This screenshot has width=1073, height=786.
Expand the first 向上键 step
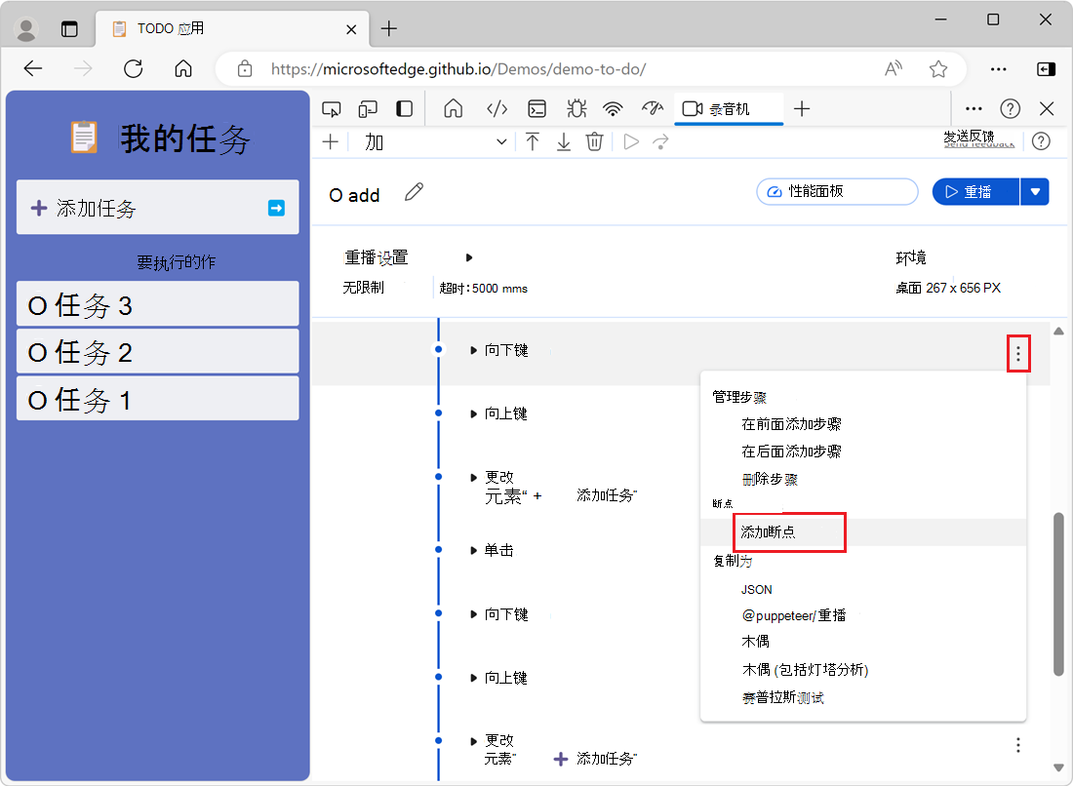click(x=473, y=413)
